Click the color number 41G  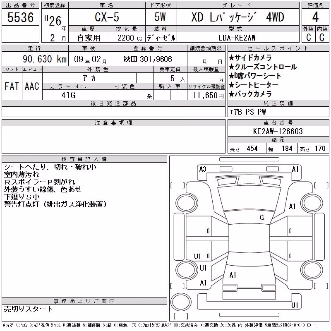[x=68, y=95]
